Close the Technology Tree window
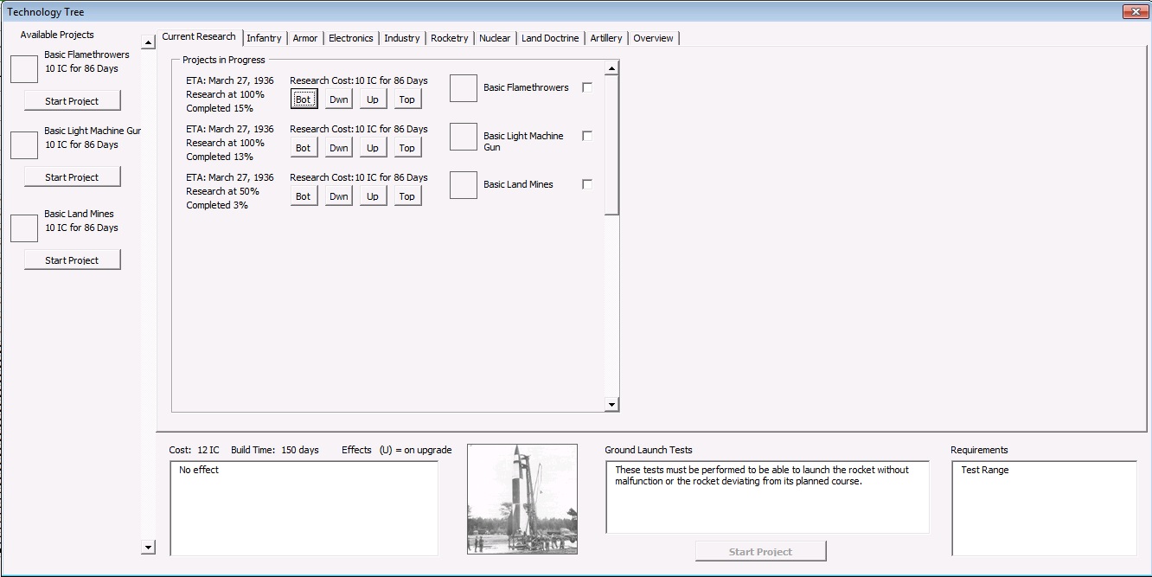Screen dimensions: 1152x577 tap(1134, 11)
